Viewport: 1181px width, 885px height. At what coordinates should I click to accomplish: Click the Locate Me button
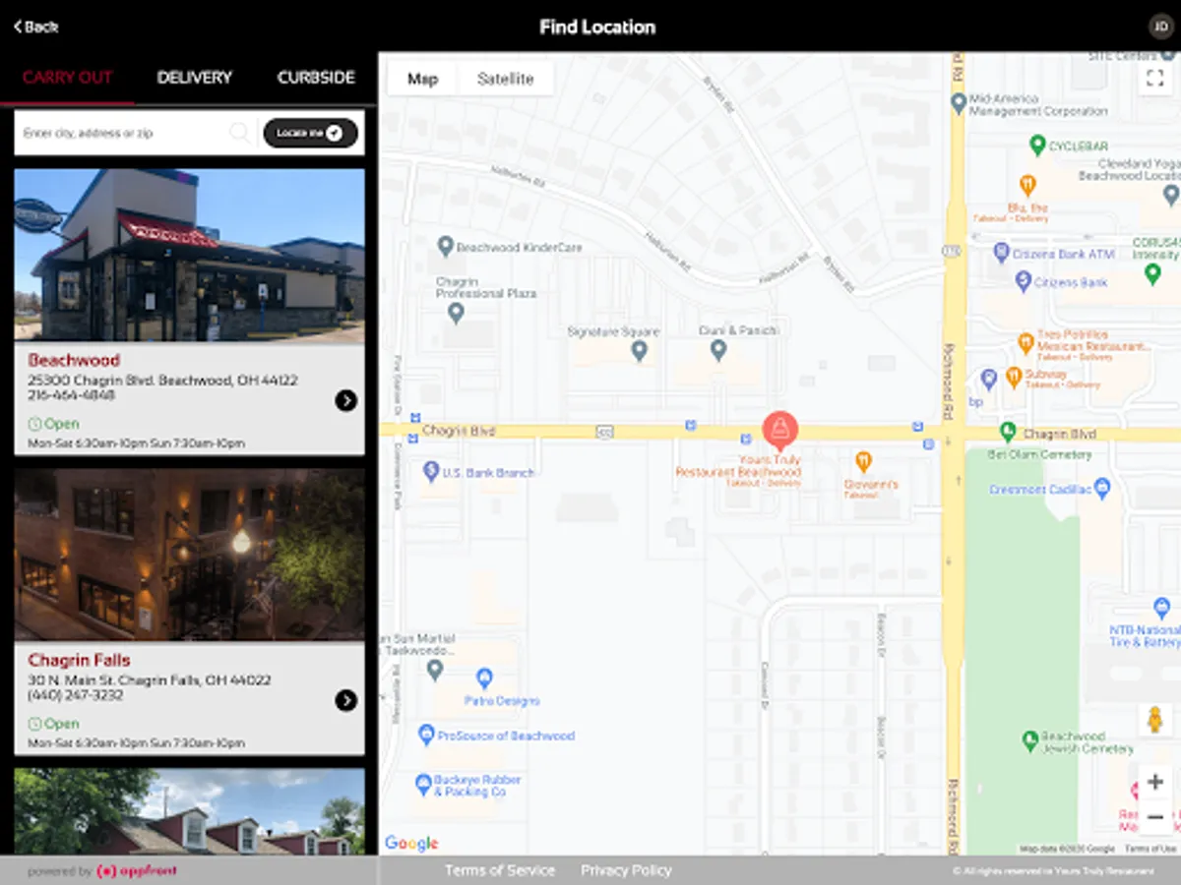pyautogui.click(x=310, y=132)
